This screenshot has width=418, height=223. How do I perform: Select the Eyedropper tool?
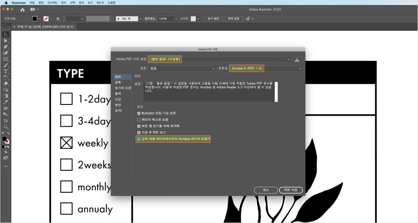(x=6, y=102)
